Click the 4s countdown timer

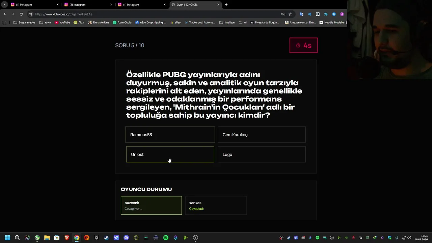303,45
